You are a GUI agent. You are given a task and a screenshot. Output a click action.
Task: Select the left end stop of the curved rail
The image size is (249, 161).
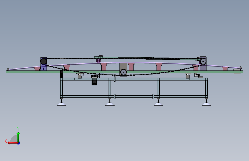(8, 69)
